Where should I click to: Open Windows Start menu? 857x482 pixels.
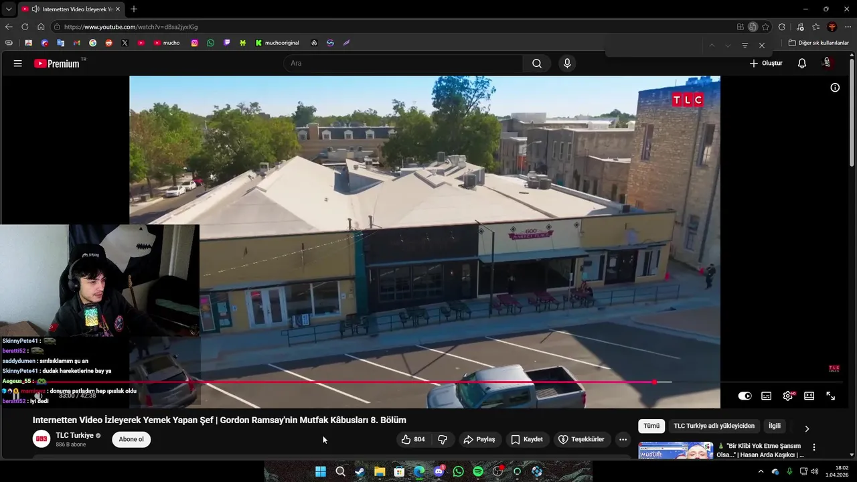[321, 471]
